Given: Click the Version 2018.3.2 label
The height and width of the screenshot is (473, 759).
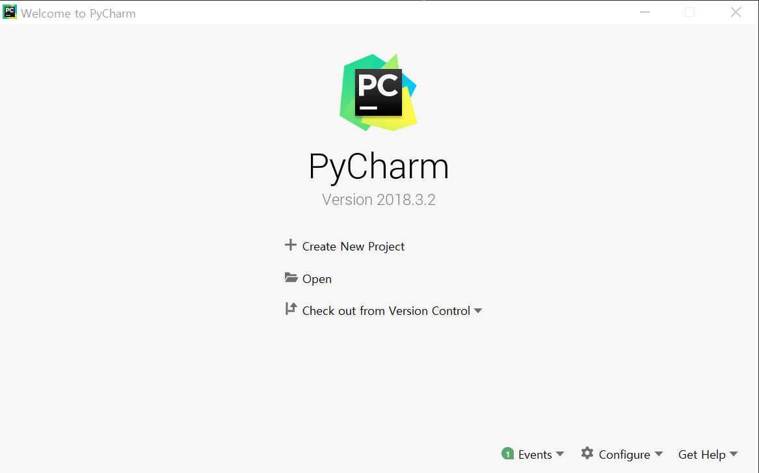Looking at the screenshot, I should click(x=379, y=200).
